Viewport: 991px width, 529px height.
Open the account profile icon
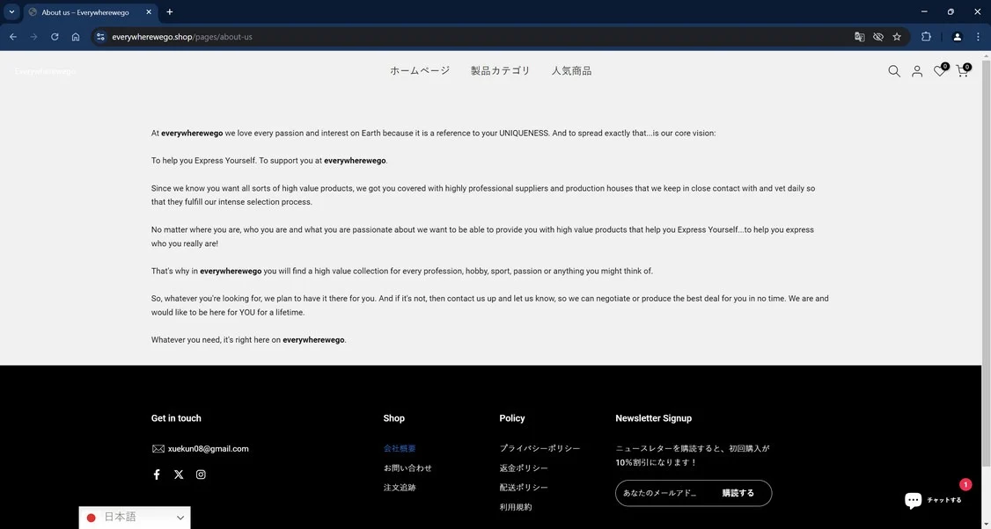pyautogui.click(x=916, y=71)
